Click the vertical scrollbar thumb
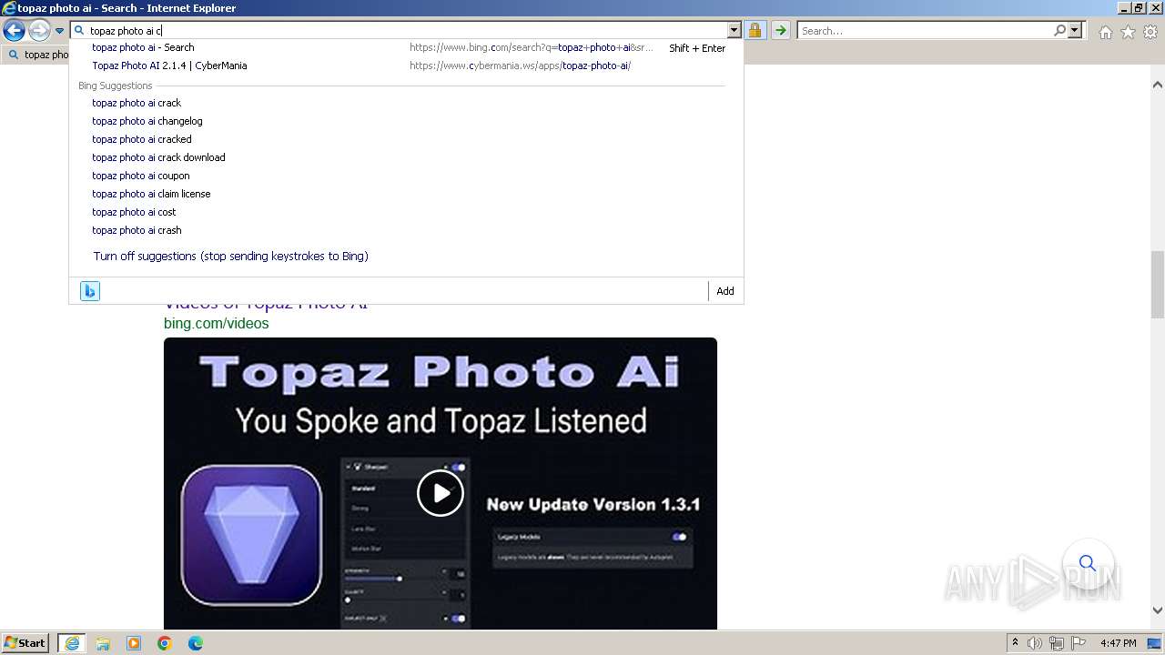 (x=1158, y=285)
